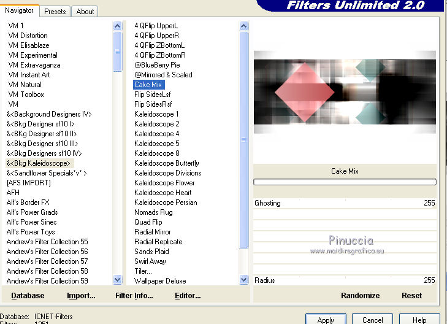
Task: Select &<BKg Designer sf10 II> category
Action: pyautogui.click(x=42, y=134)
